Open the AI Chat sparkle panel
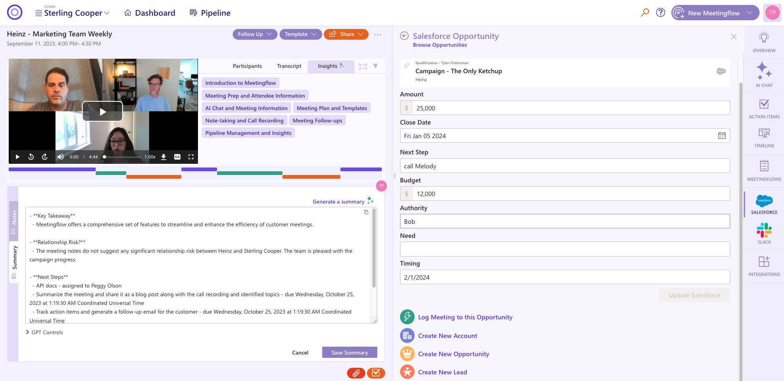 point(764,75)
